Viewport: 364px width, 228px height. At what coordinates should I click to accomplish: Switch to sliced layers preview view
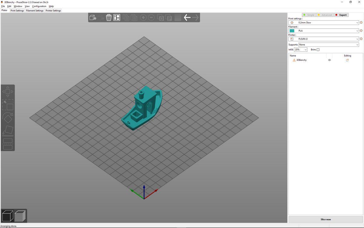20,216
